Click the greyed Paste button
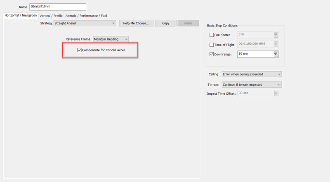 pos(188,23)
